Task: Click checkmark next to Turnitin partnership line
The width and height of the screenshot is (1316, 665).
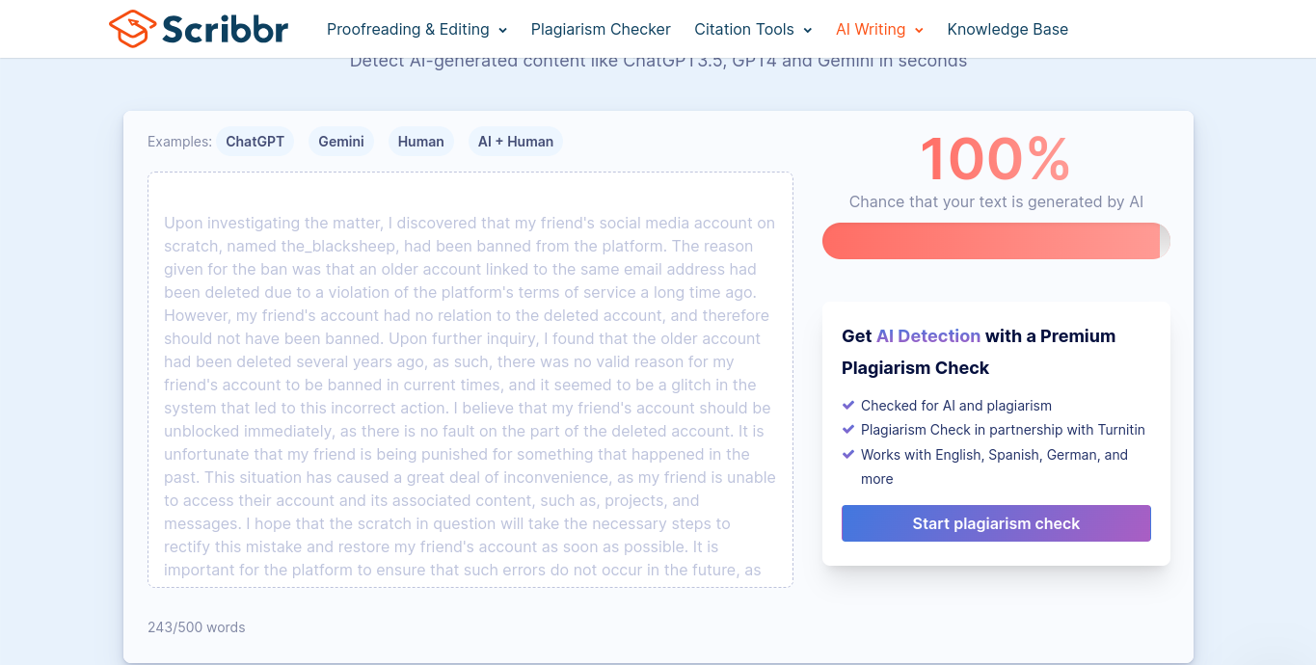Action: (x=848, y=430)
